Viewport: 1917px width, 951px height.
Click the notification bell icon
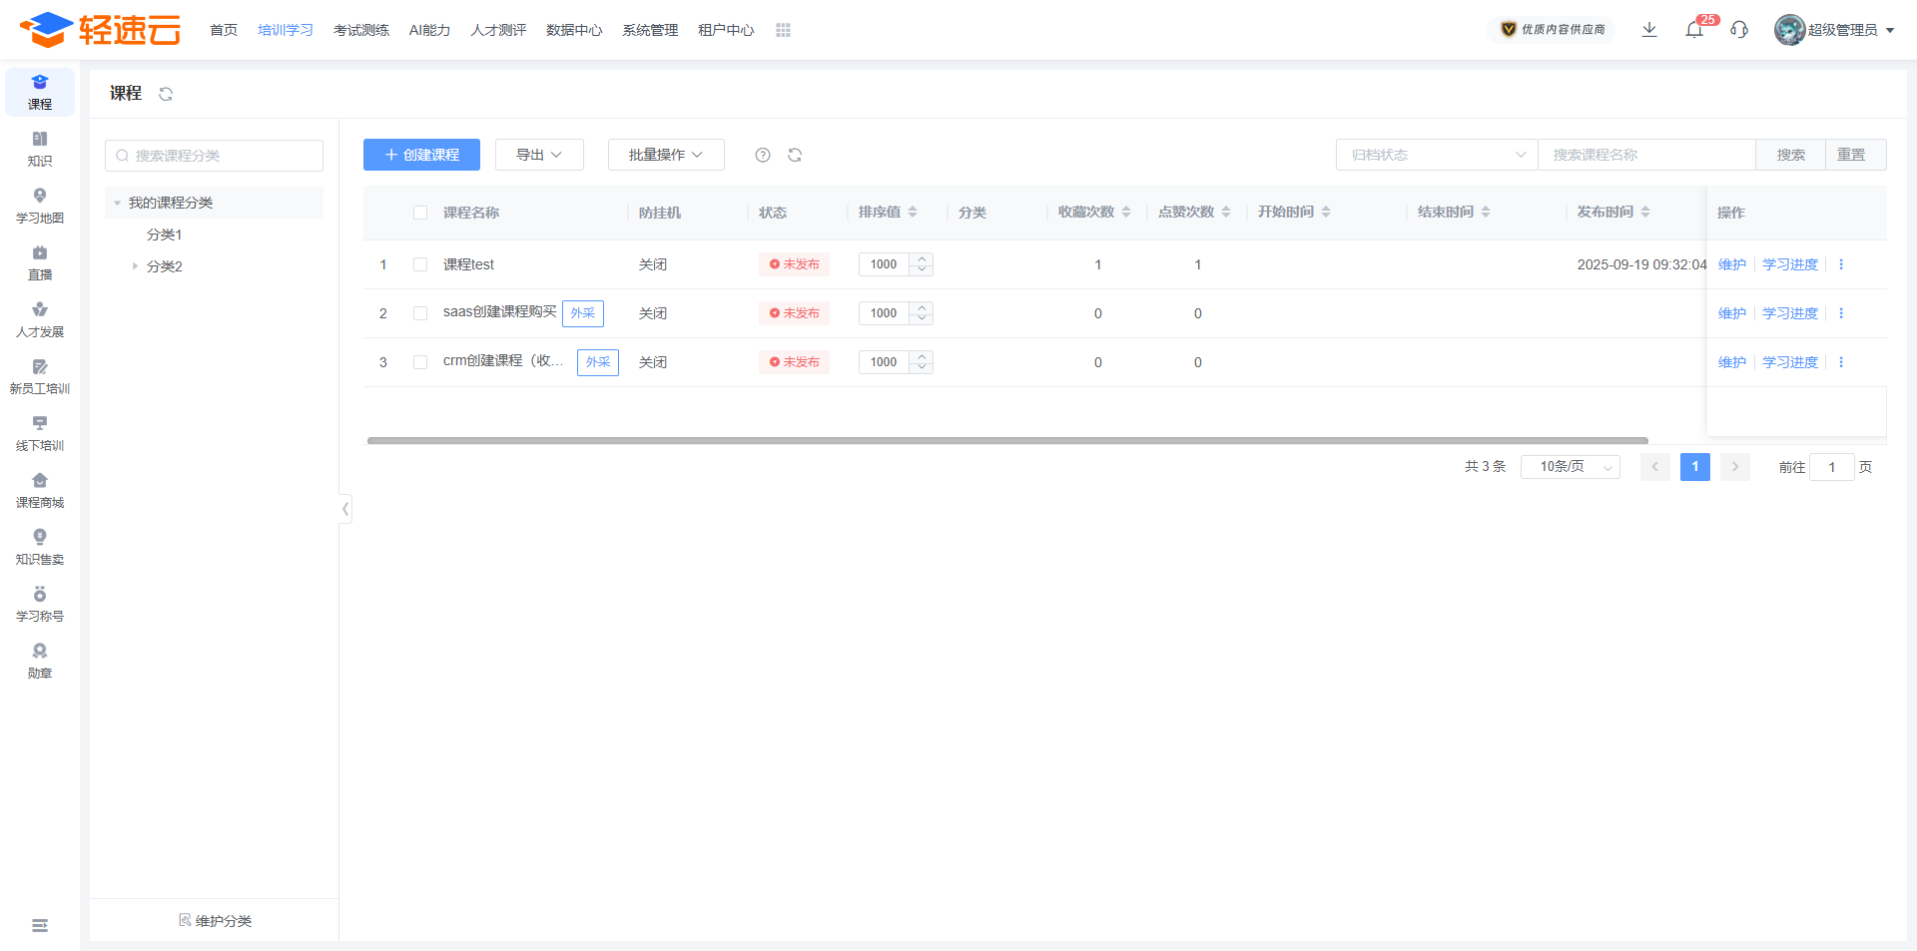(1694, 30)
